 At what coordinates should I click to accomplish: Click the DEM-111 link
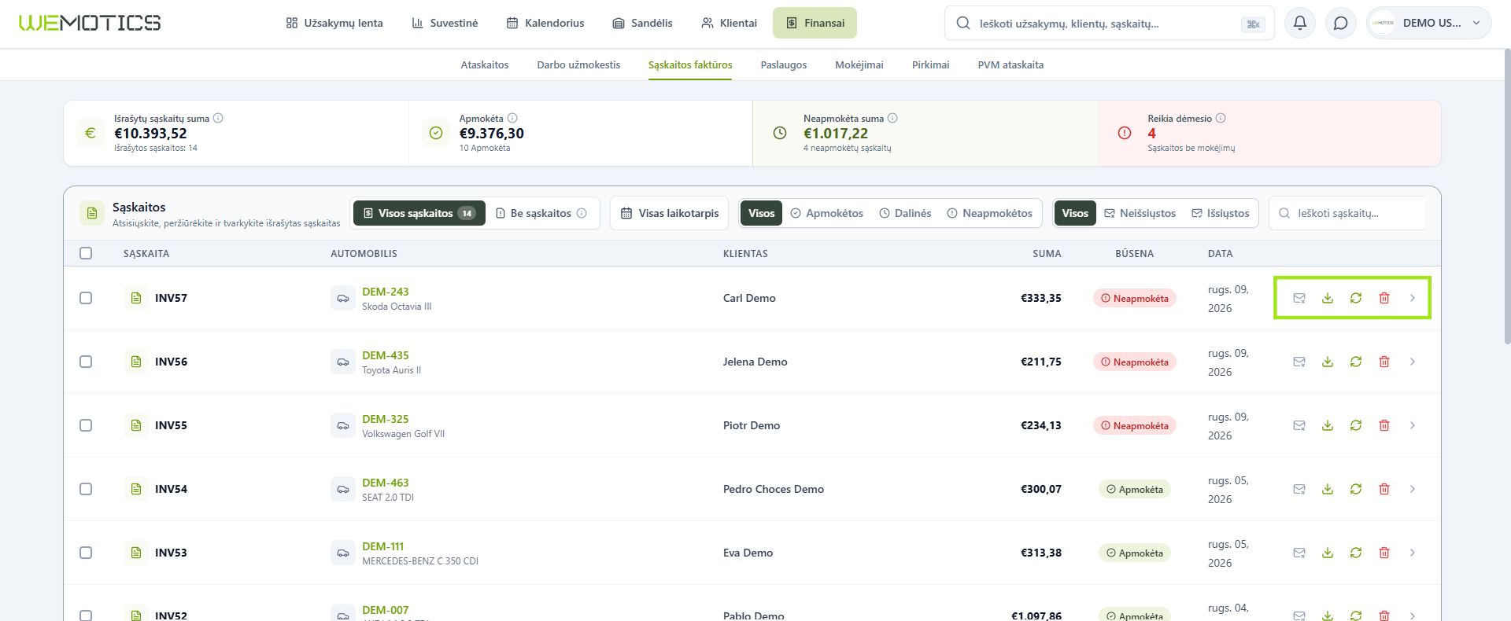[383, 546]
